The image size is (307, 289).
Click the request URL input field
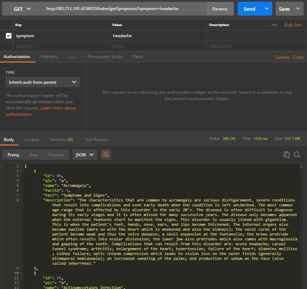(124, 9)
